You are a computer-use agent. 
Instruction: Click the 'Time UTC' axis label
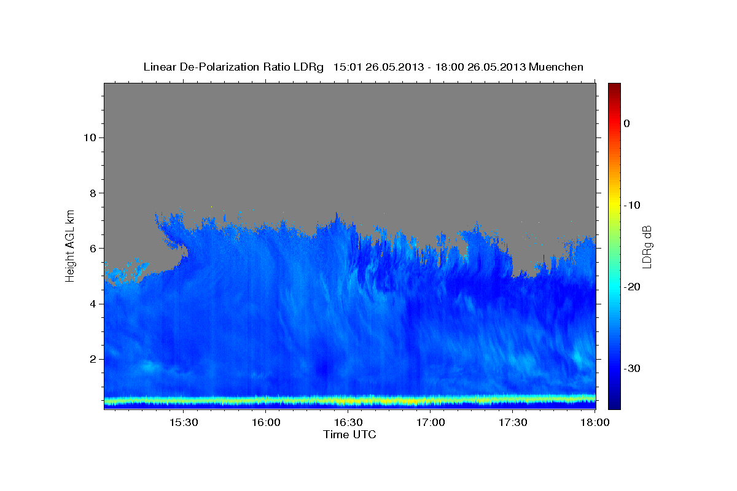349,435
